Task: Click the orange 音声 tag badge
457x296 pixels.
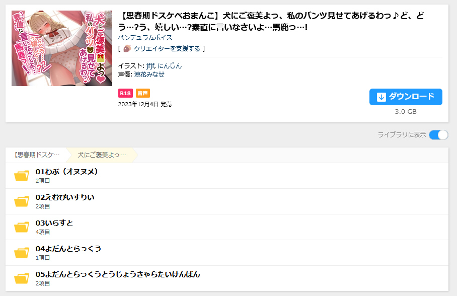Action: pos(143,93)
